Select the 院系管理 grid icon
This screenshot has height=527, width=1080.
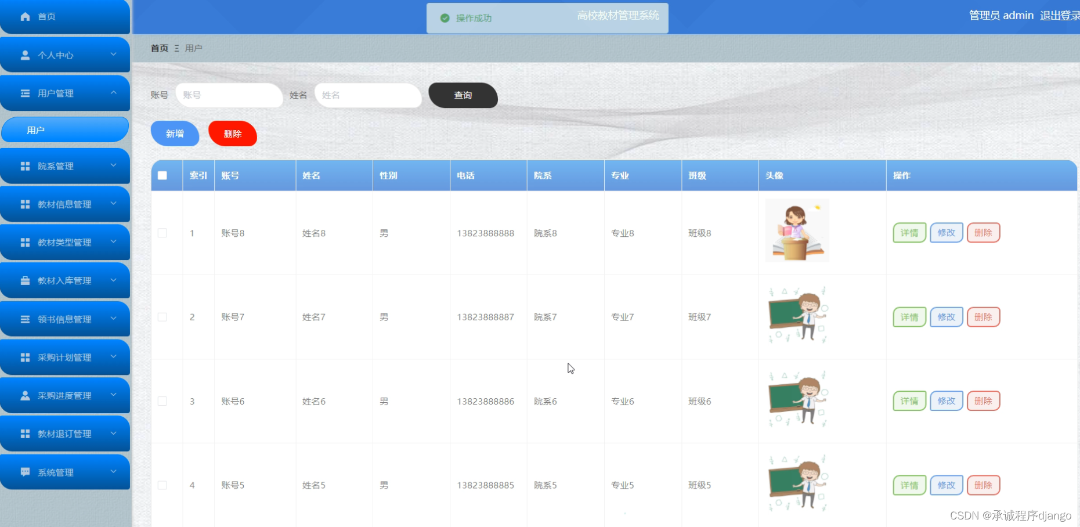tap(25, 165)
